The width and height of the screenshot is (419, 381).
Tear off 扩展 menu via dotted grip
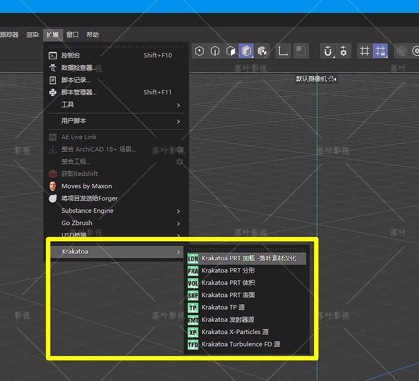coord(116,47)
